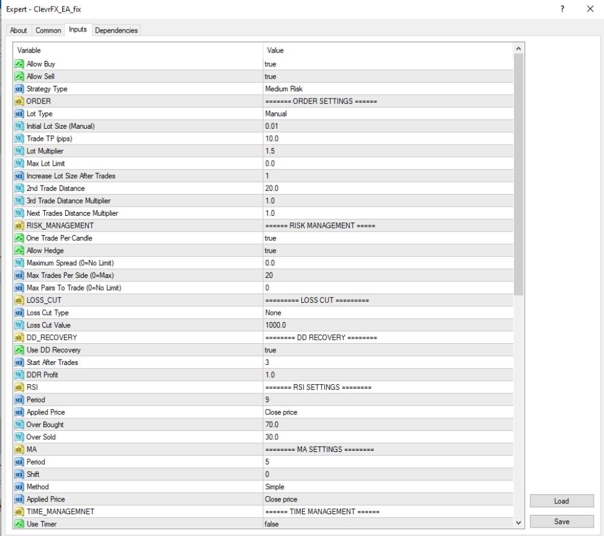
Task: Edit the Loss Cut Value 1000.0 field
Action: point(388,325)
